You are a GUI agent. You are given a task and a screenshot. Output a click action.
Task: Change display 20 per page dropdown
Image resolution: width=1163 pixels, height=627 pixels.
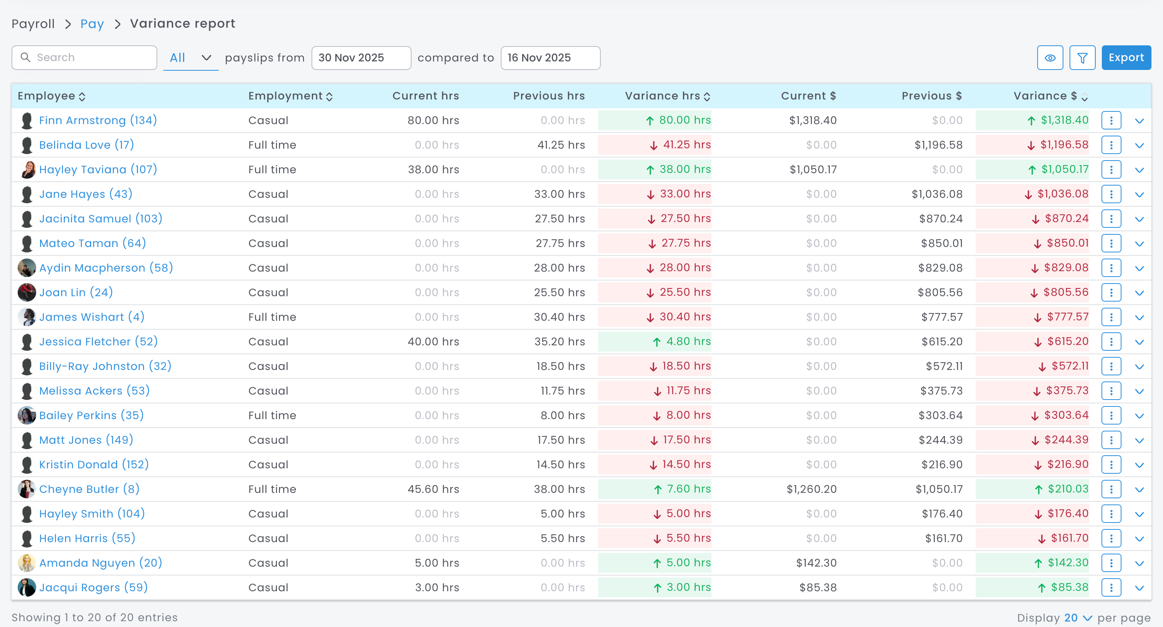(1078, 617)
